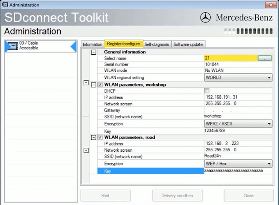Switch to the Information tab
The image size is (279, 205).
tap(92, 44)
